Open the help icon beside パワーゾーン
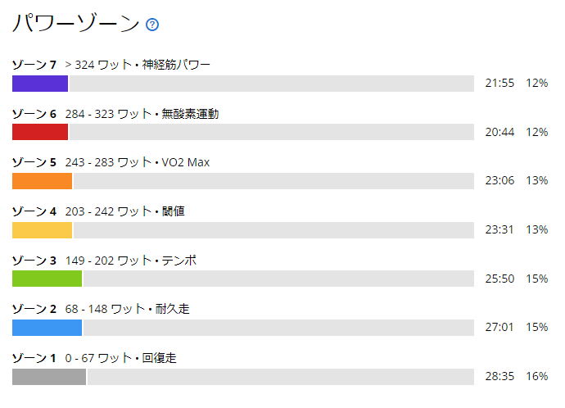Screen dimensions: 565x408 [152, 25]
